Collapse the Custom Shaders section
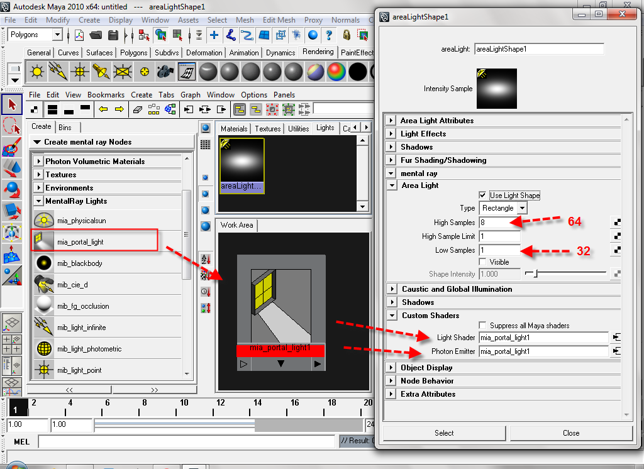This screenshot has width=644, height=469. click(x=392, y=316)
